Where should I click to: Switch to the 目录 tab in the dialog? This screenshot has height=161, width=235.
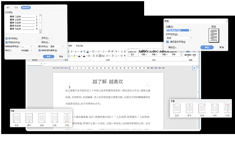click(16, 7)
